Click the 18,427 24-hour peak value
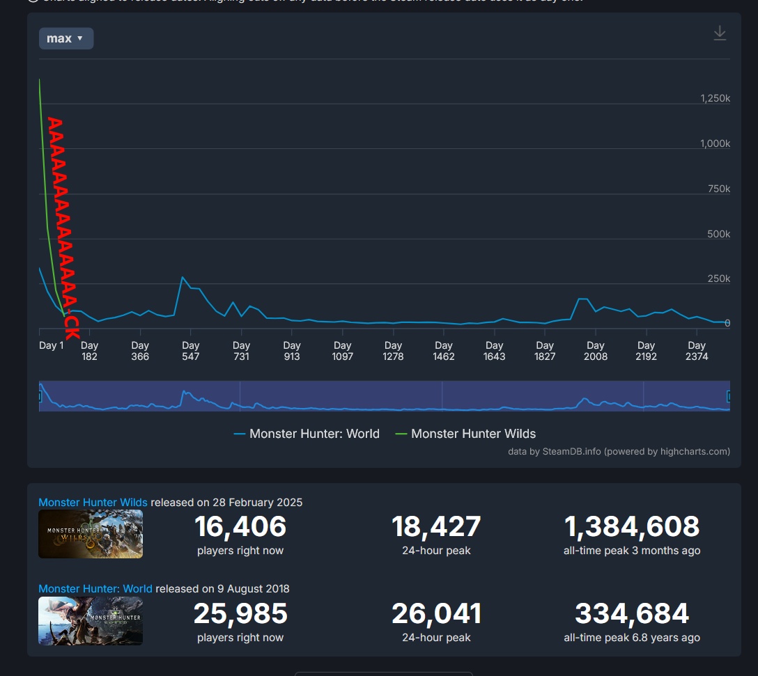Image resolution: width=758 pixels, height=676 pixels. click(x=436, y=526)
